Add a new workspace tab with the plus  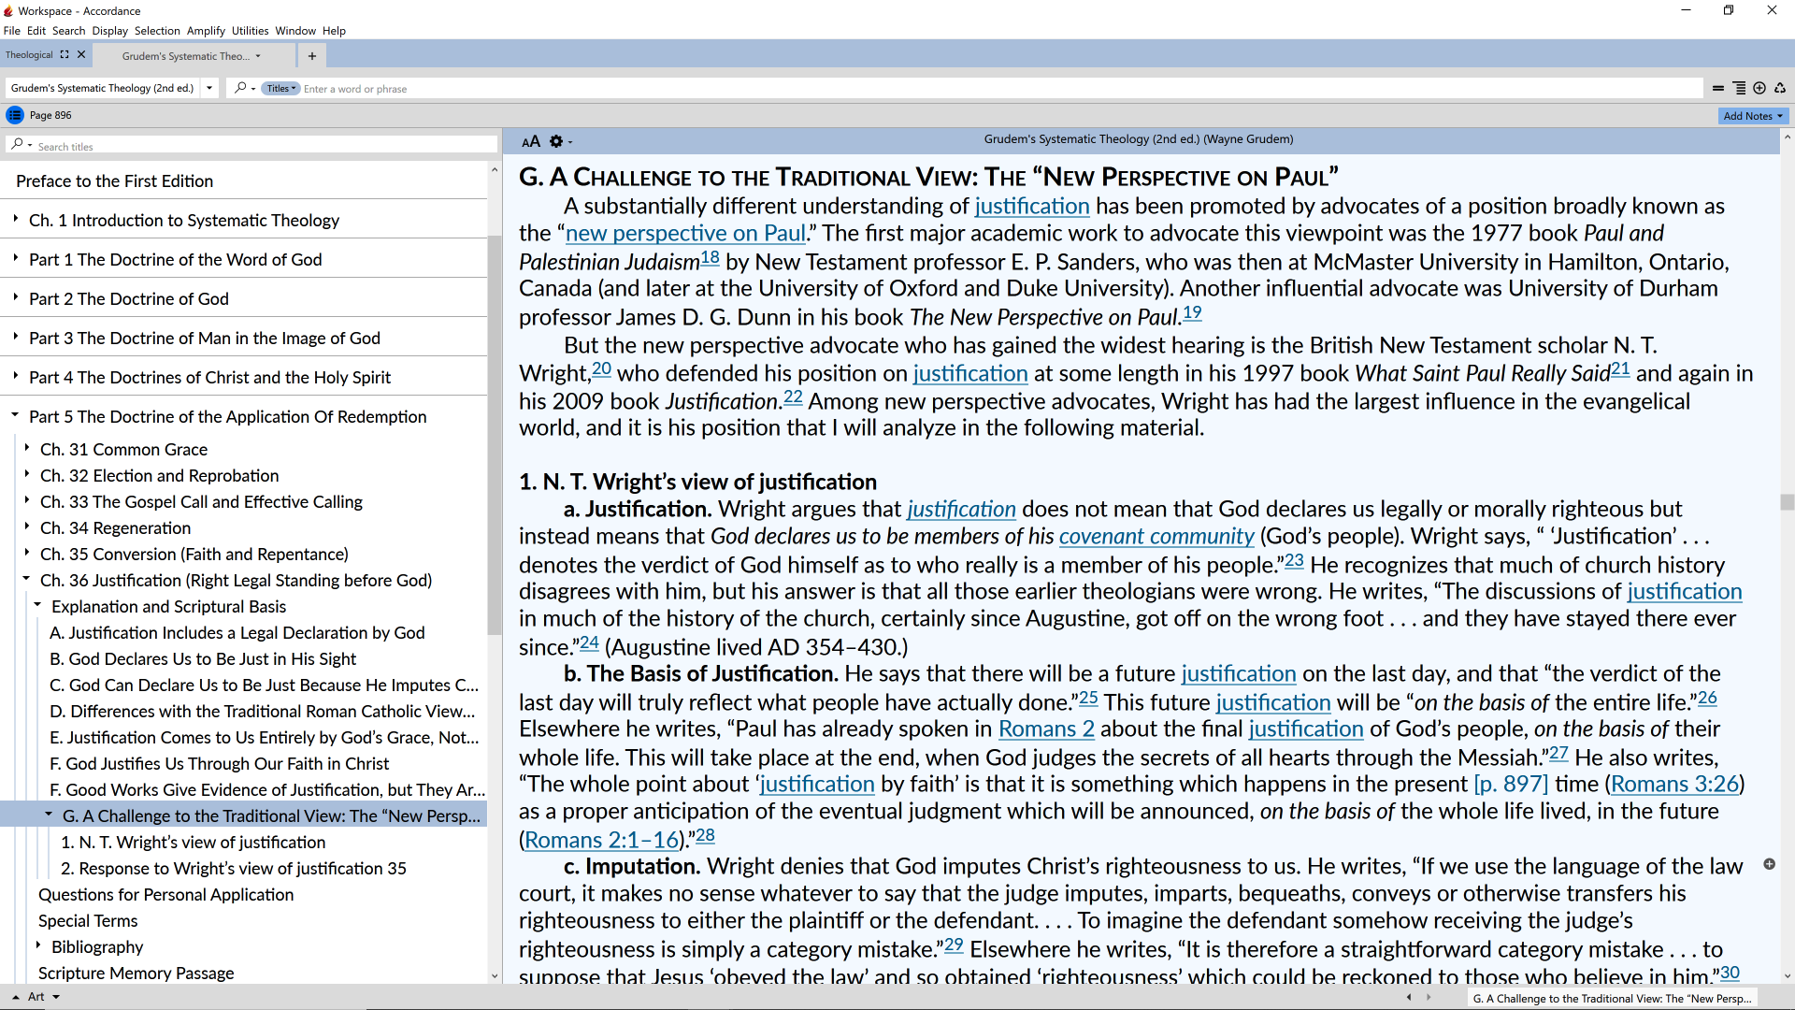coord(311,56)
